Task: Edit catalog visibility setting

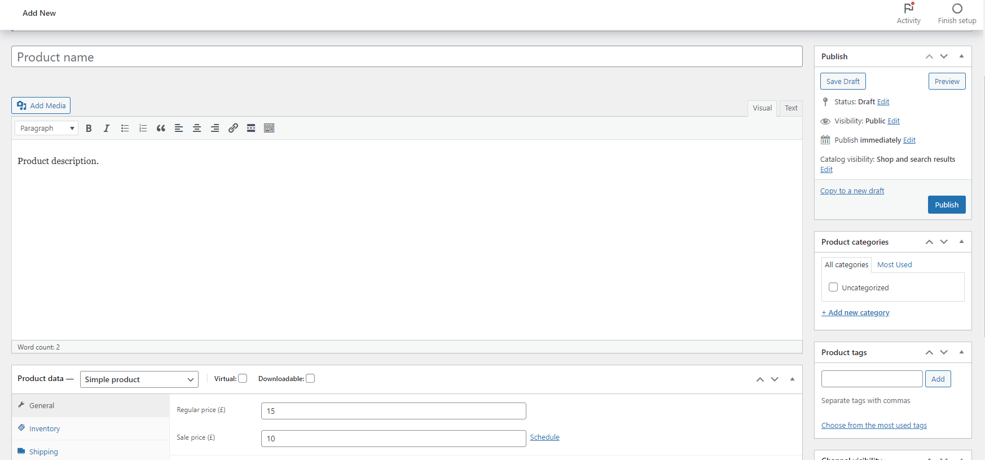Action: [x=826, y=170]
